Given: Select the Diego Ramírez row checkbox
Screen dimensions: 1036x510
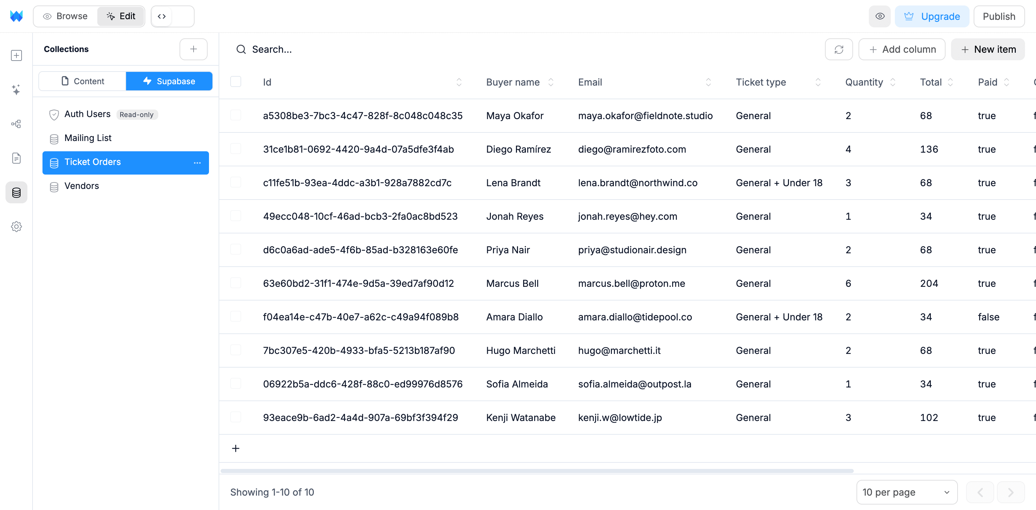Looking at the screenshot, I should pos(236,149).
